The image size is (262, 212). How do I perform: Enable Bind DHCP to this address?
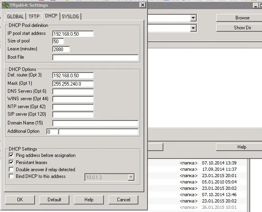pyautogui.click(x=11, y=176)
